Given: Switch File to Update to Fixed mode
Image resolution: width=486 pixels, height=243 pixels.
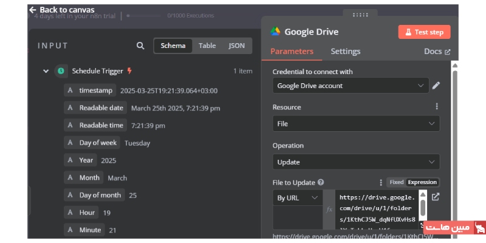Looking at the screenshot, I should point(396,182).
